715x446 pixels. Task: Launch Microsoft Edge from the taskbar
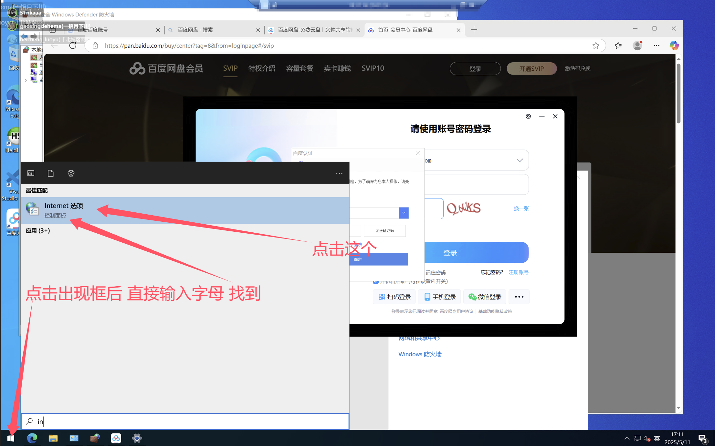32,438
